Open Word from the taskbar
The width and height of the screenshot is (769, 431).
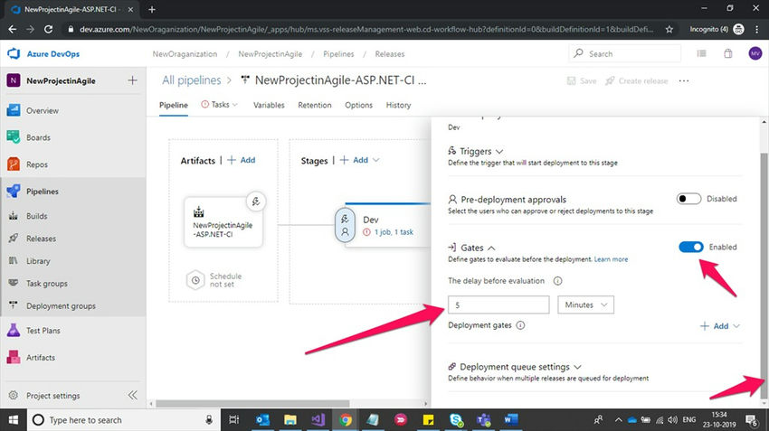coord(510,420)
